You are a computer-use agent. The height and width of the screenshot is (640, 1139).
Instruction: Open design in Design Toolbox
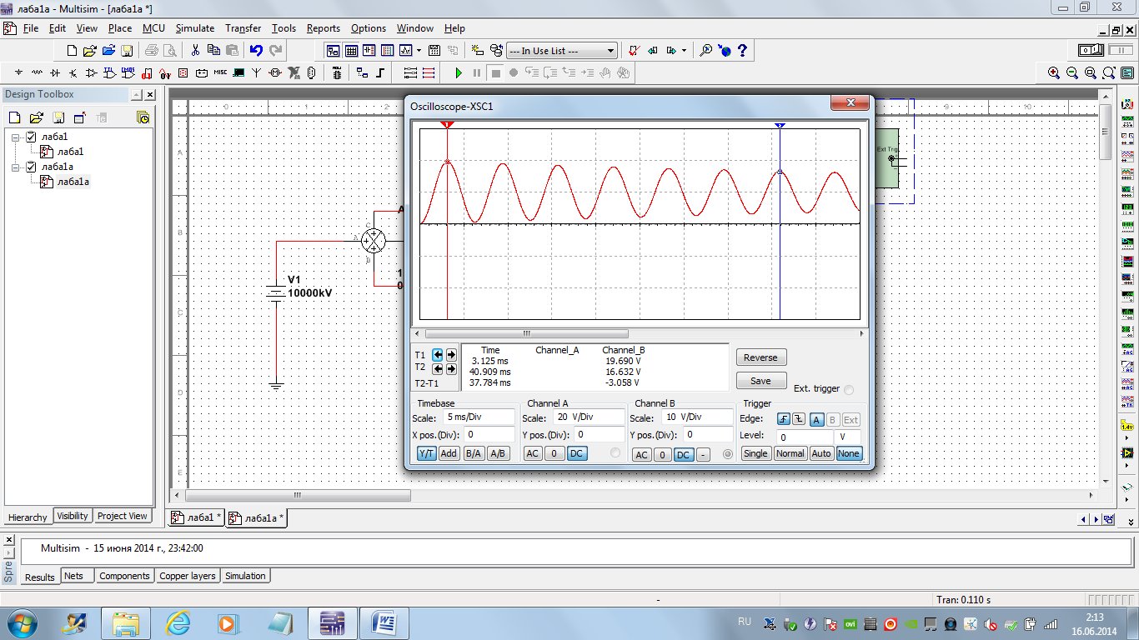36,117
